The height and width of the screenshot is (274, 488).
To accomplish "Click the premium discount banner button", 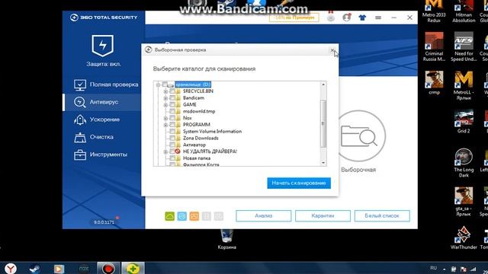I will (x=294, y=18).
